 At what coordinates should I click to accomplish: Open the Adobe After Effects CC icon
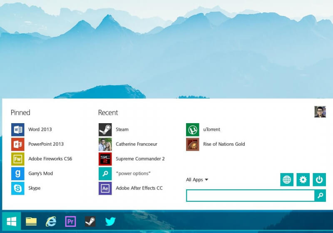click(x=105, y=188)
